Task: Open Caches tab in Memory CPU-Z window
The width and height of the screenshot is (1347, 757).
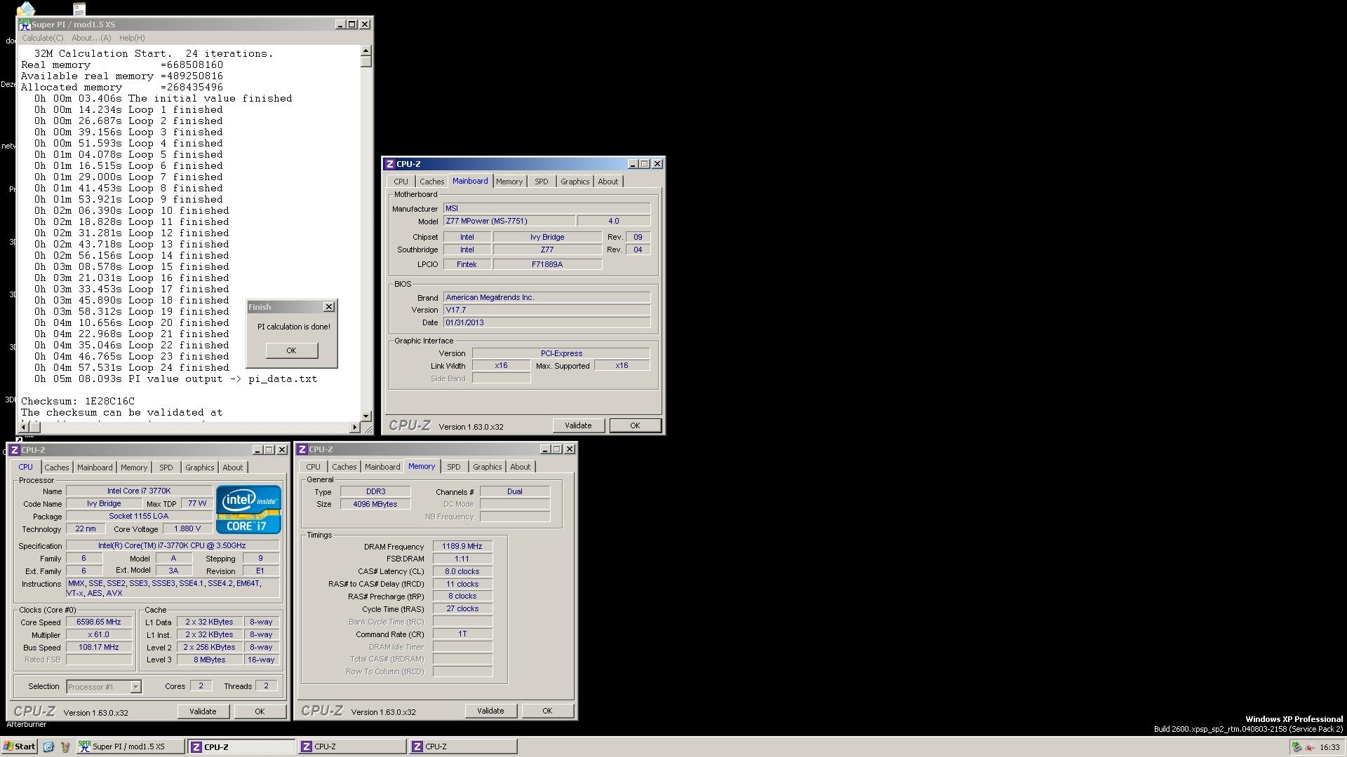Action: coord(344,467)
